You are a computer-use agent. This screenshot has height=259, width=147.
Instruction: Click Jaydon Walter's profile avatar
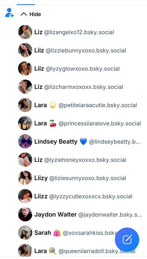coord(25,214)
